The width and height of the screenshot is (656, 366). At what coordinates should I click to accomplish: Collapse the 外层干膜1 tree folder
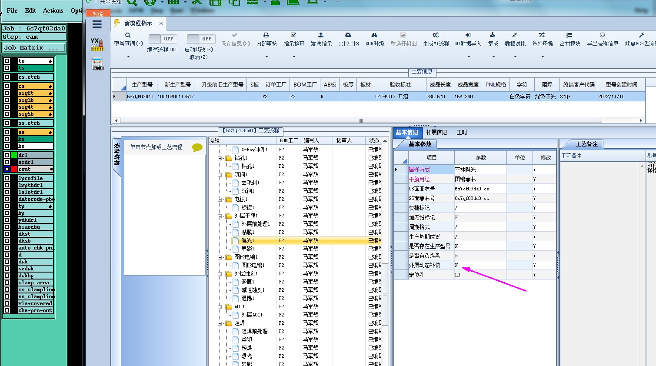(x=220, y=216)
